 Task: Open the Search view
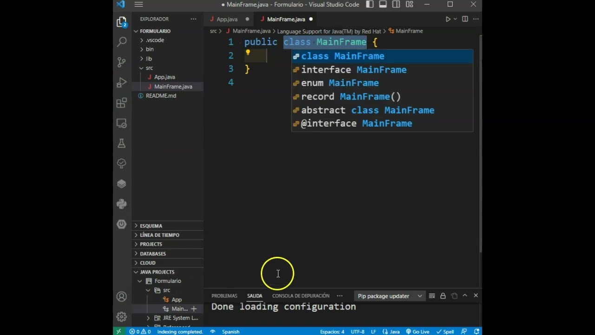click(x=122, y=42)
